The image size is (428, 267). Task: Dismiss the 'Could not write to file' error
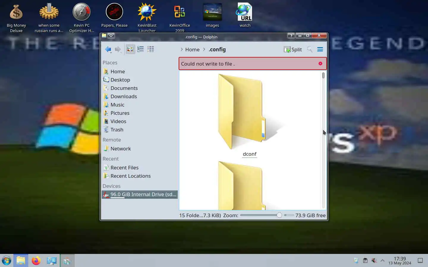pyautogui.click(x=320, y=63)
